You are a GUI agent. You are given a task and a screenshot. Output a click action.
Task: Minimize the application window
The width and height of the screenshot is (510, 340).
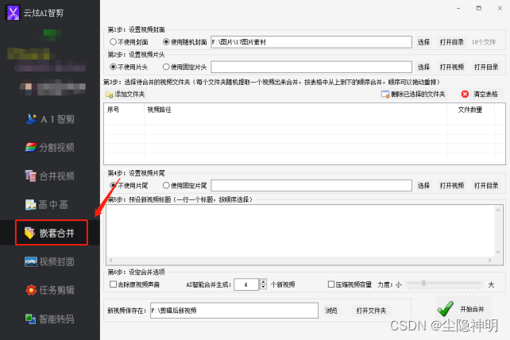tap(458, 8)
